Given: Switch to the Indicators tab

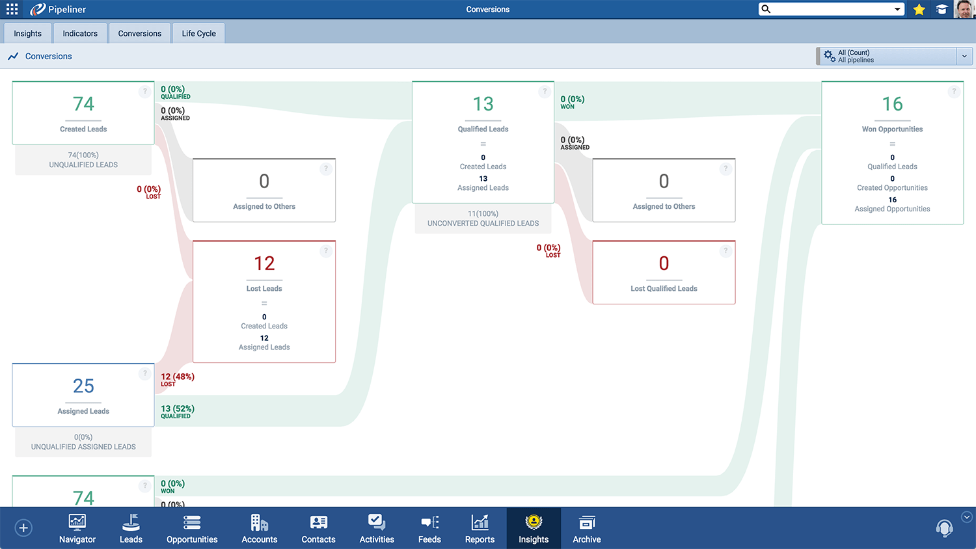Looking at the screenshot, I should tap(80, 33).
